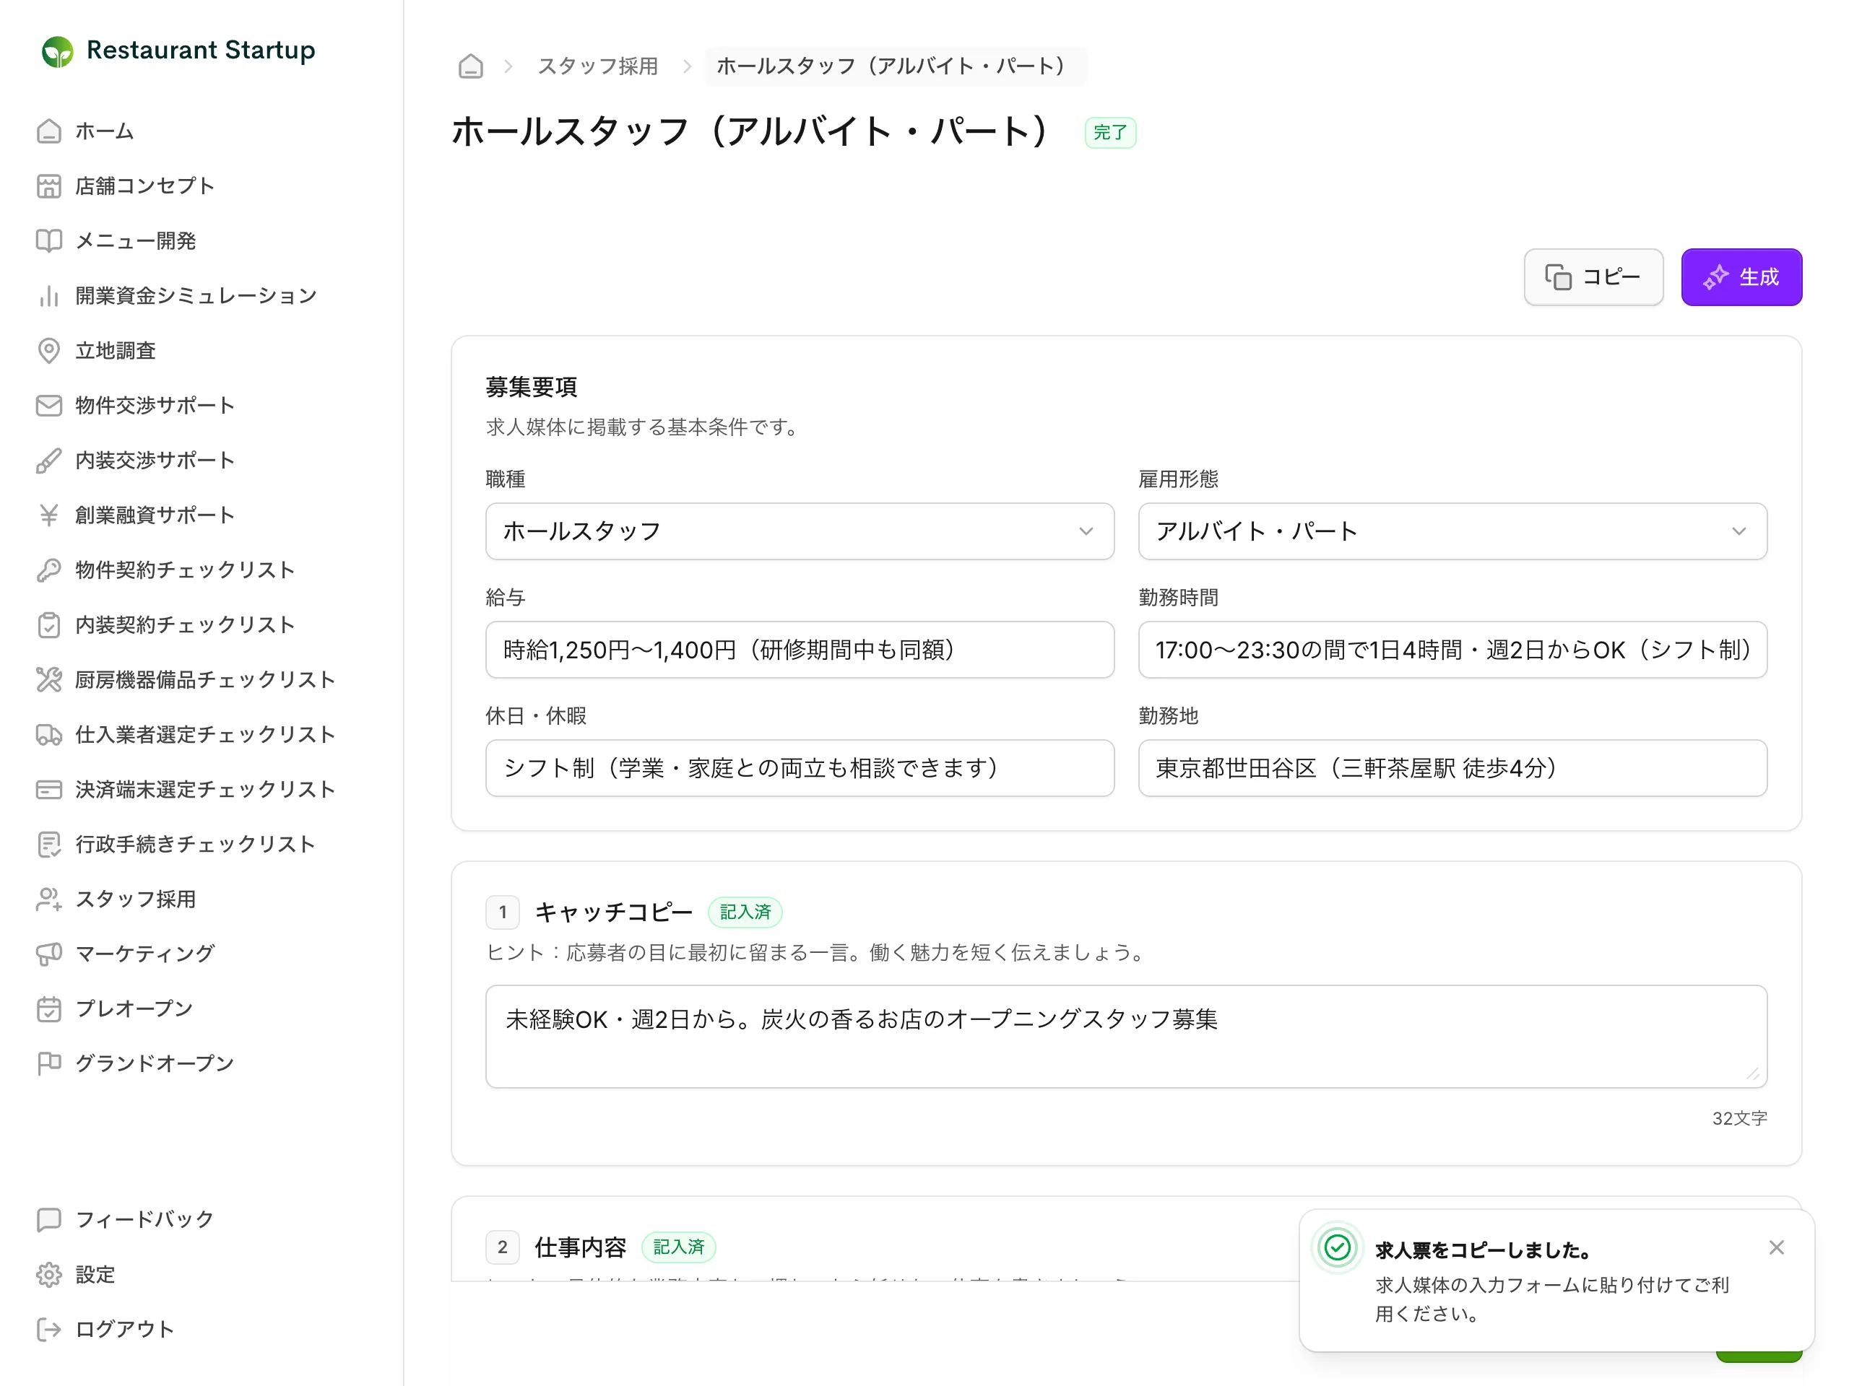Screen dimensions: 1849x1386
Task: Click the breadcrumb home icon
Action: pos(471,66)
